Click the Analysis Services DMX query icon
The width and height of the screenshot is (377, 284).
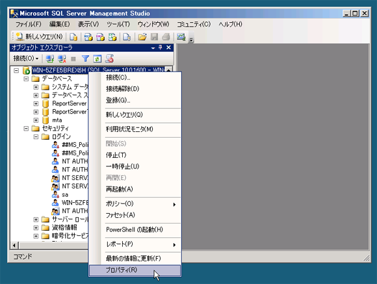point(100,37)
